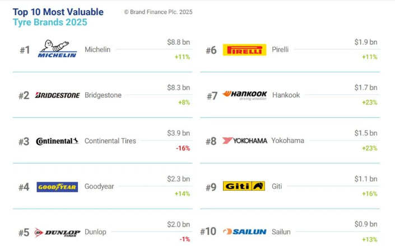Click the #1 rank number
The width and height of the screenshot is (395, 251).
[x=25, y=50]
